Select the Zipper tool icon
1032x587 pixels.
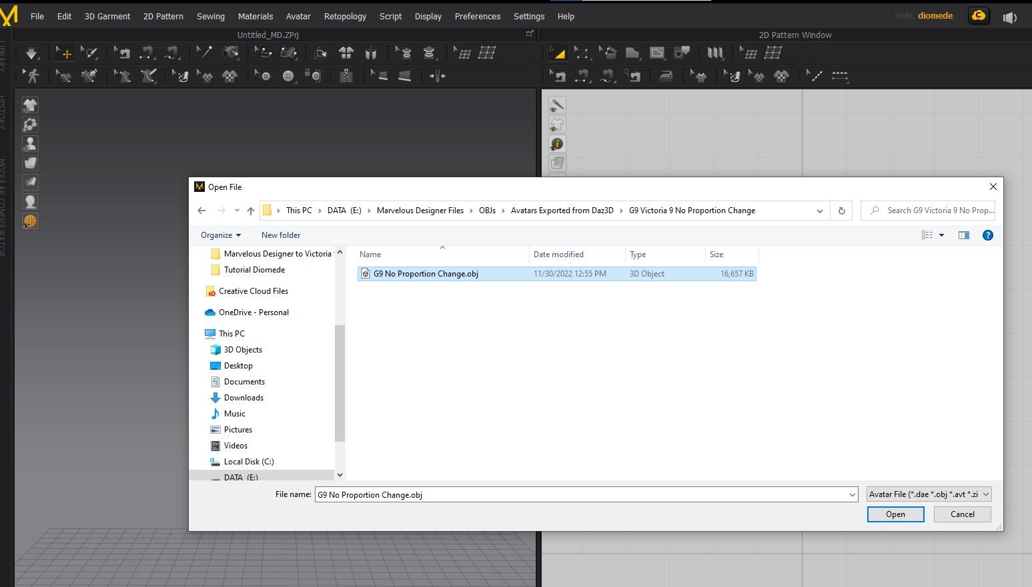click(346, 76)
